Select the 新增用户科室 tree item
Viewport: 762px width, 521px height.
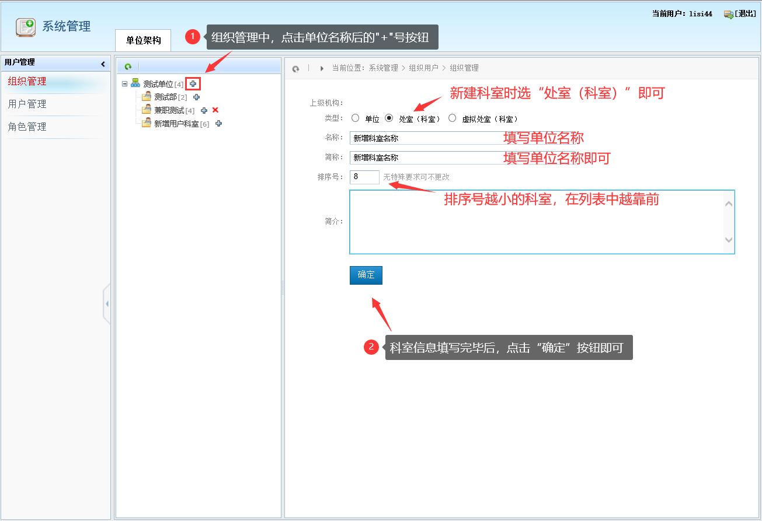(176, 124)
